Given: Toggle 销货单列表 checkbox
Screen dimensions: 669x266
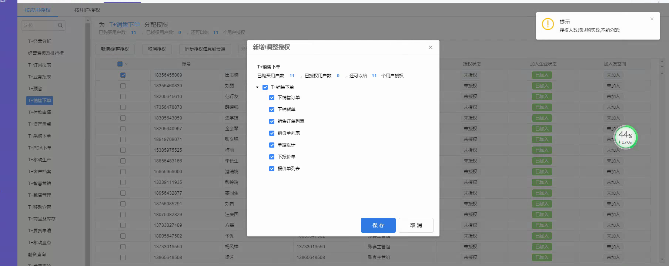Looking at the screenshot, I should (x=272, y=133).
